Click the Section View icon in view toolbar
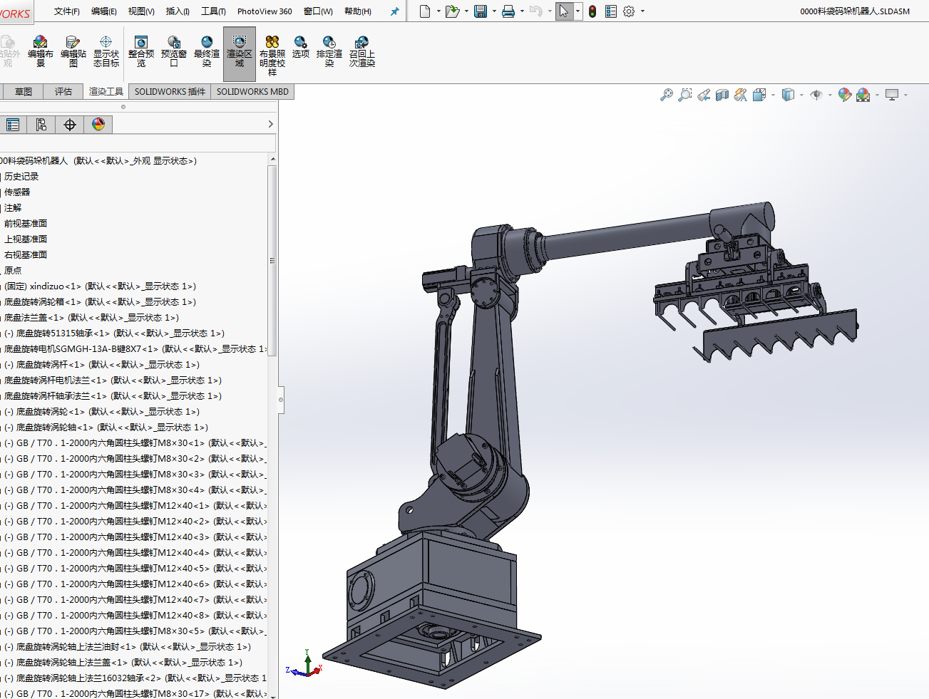929x699 pixels. click(722, 95)
